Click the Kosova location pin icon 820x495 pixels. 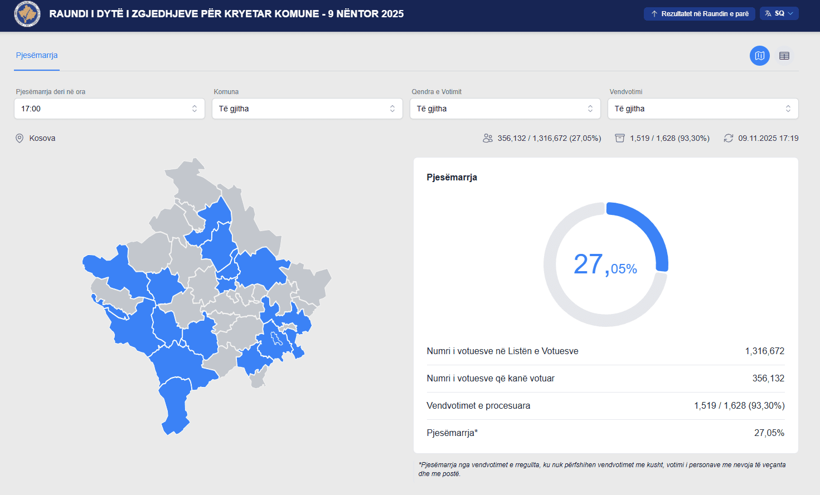[20, 138]
